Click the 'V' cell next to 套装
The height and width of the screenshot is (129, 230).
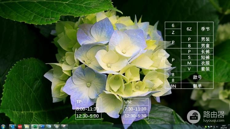(189, 69)
